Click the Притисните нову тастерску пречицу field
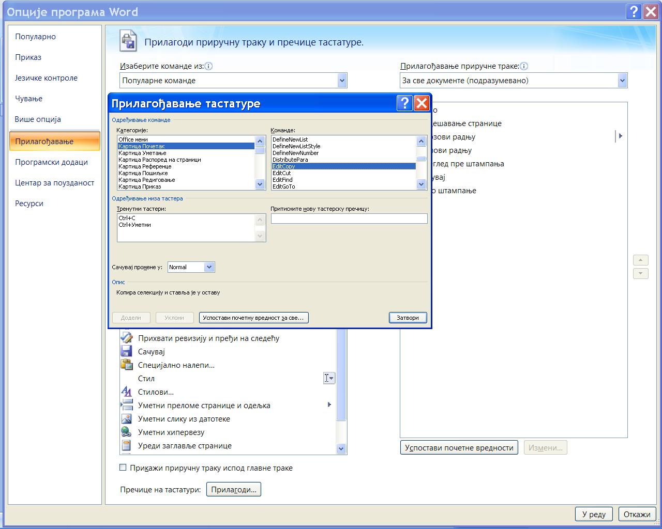 coord(349,219)
